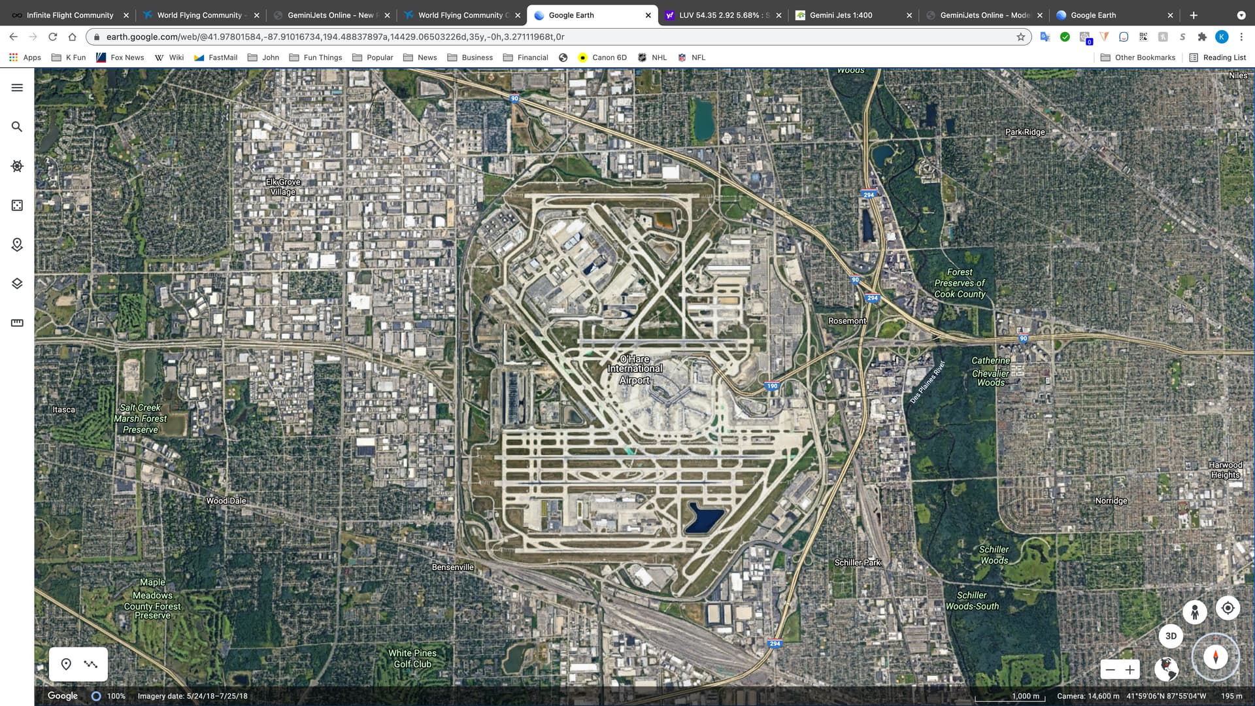Select the ruler measure tool
1255x706 pixels.
coord(17,323)
